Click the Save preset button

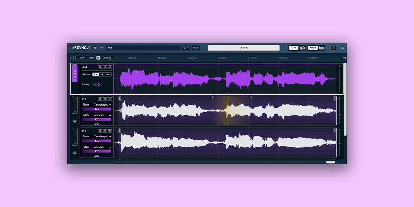point(195,48)
